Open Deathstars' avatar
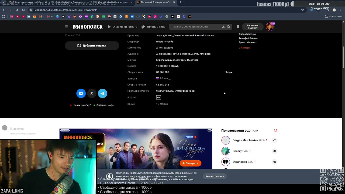Screen dimensions: 345x194 [x=226, y=162]
